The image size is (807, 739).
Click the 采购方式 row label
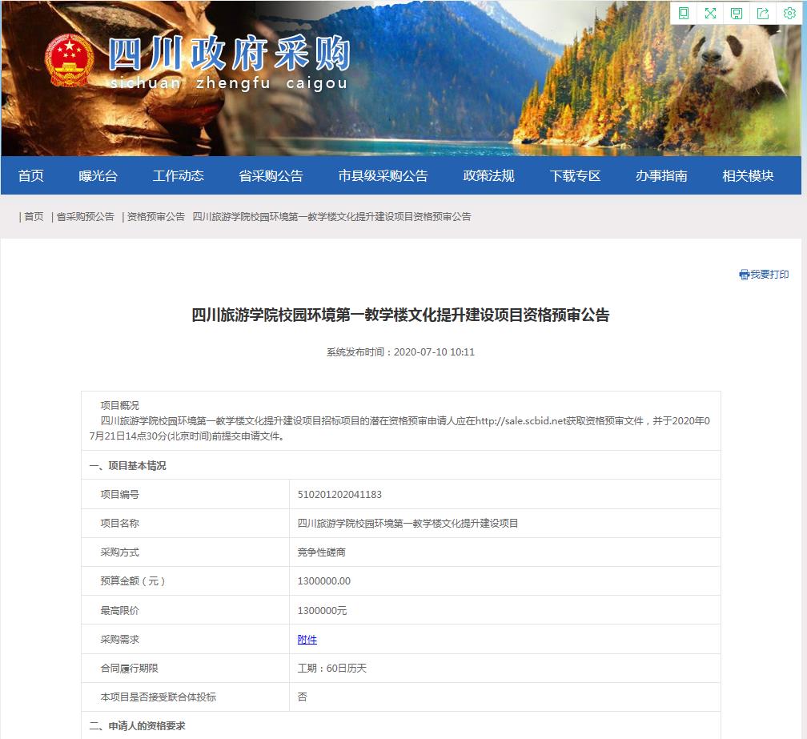[x=119, y=552]
